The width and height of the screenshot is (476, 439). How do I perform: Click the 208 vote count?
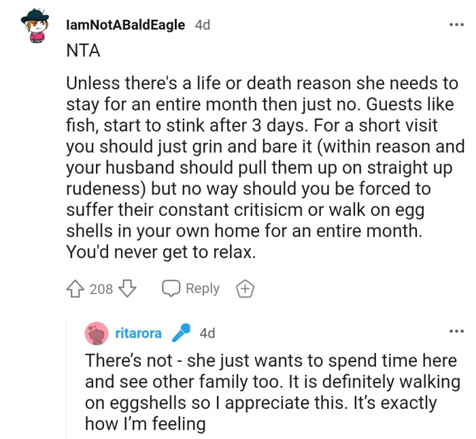click(101, 289)
